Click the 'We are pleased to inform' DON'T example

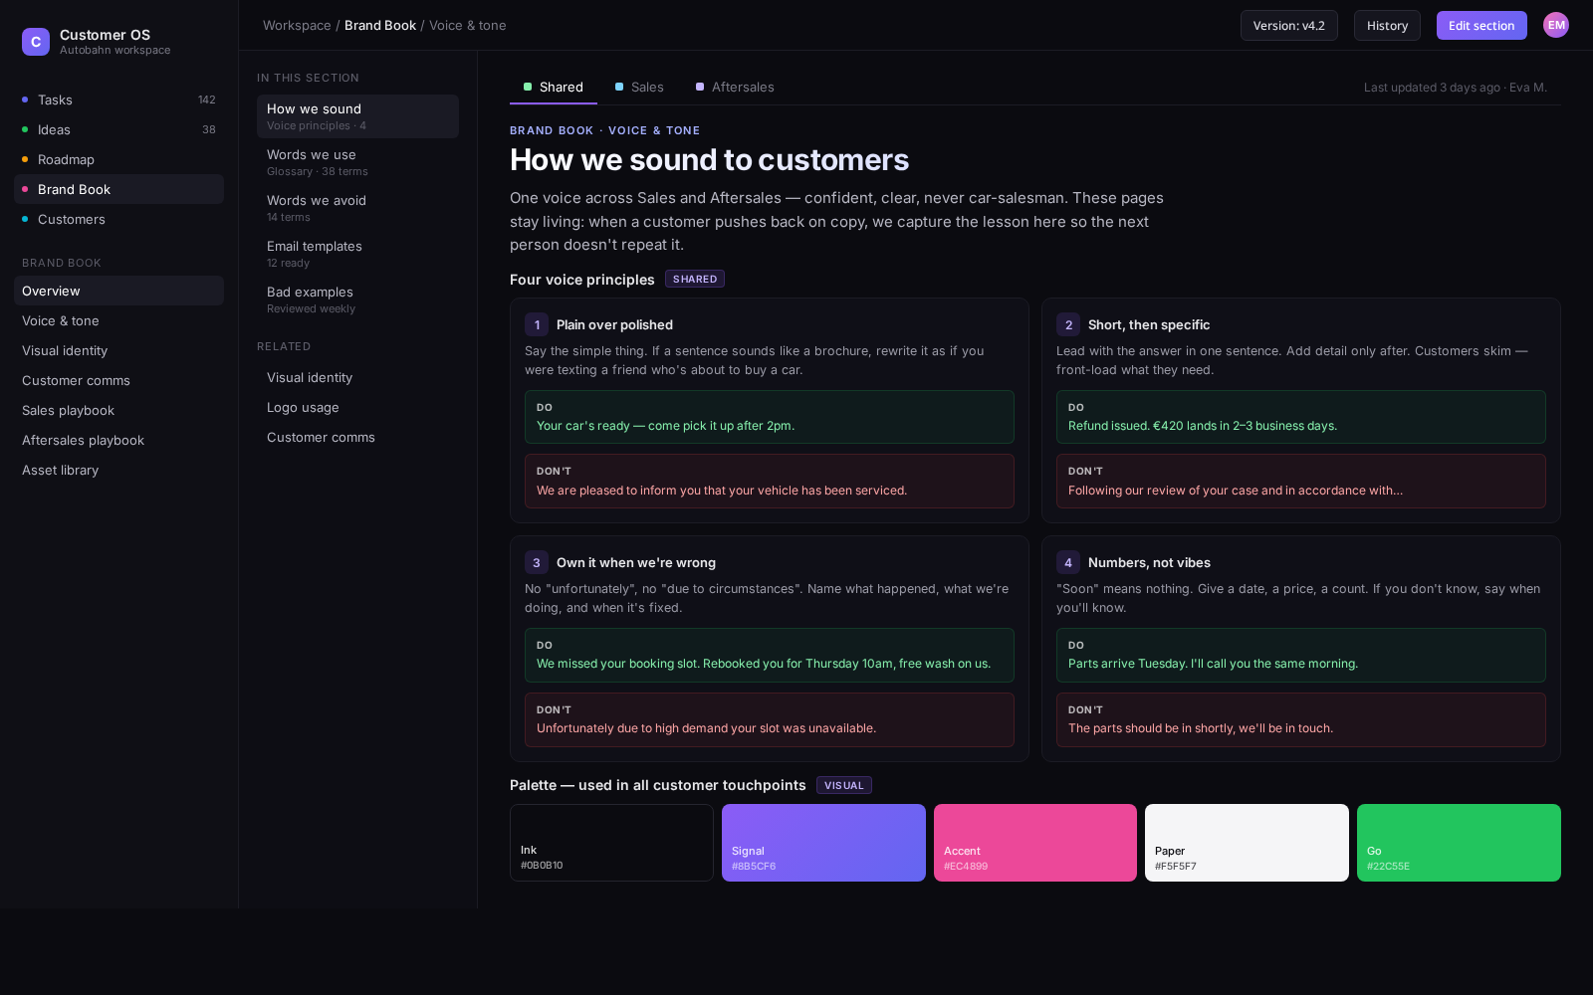tap(770, 482)
